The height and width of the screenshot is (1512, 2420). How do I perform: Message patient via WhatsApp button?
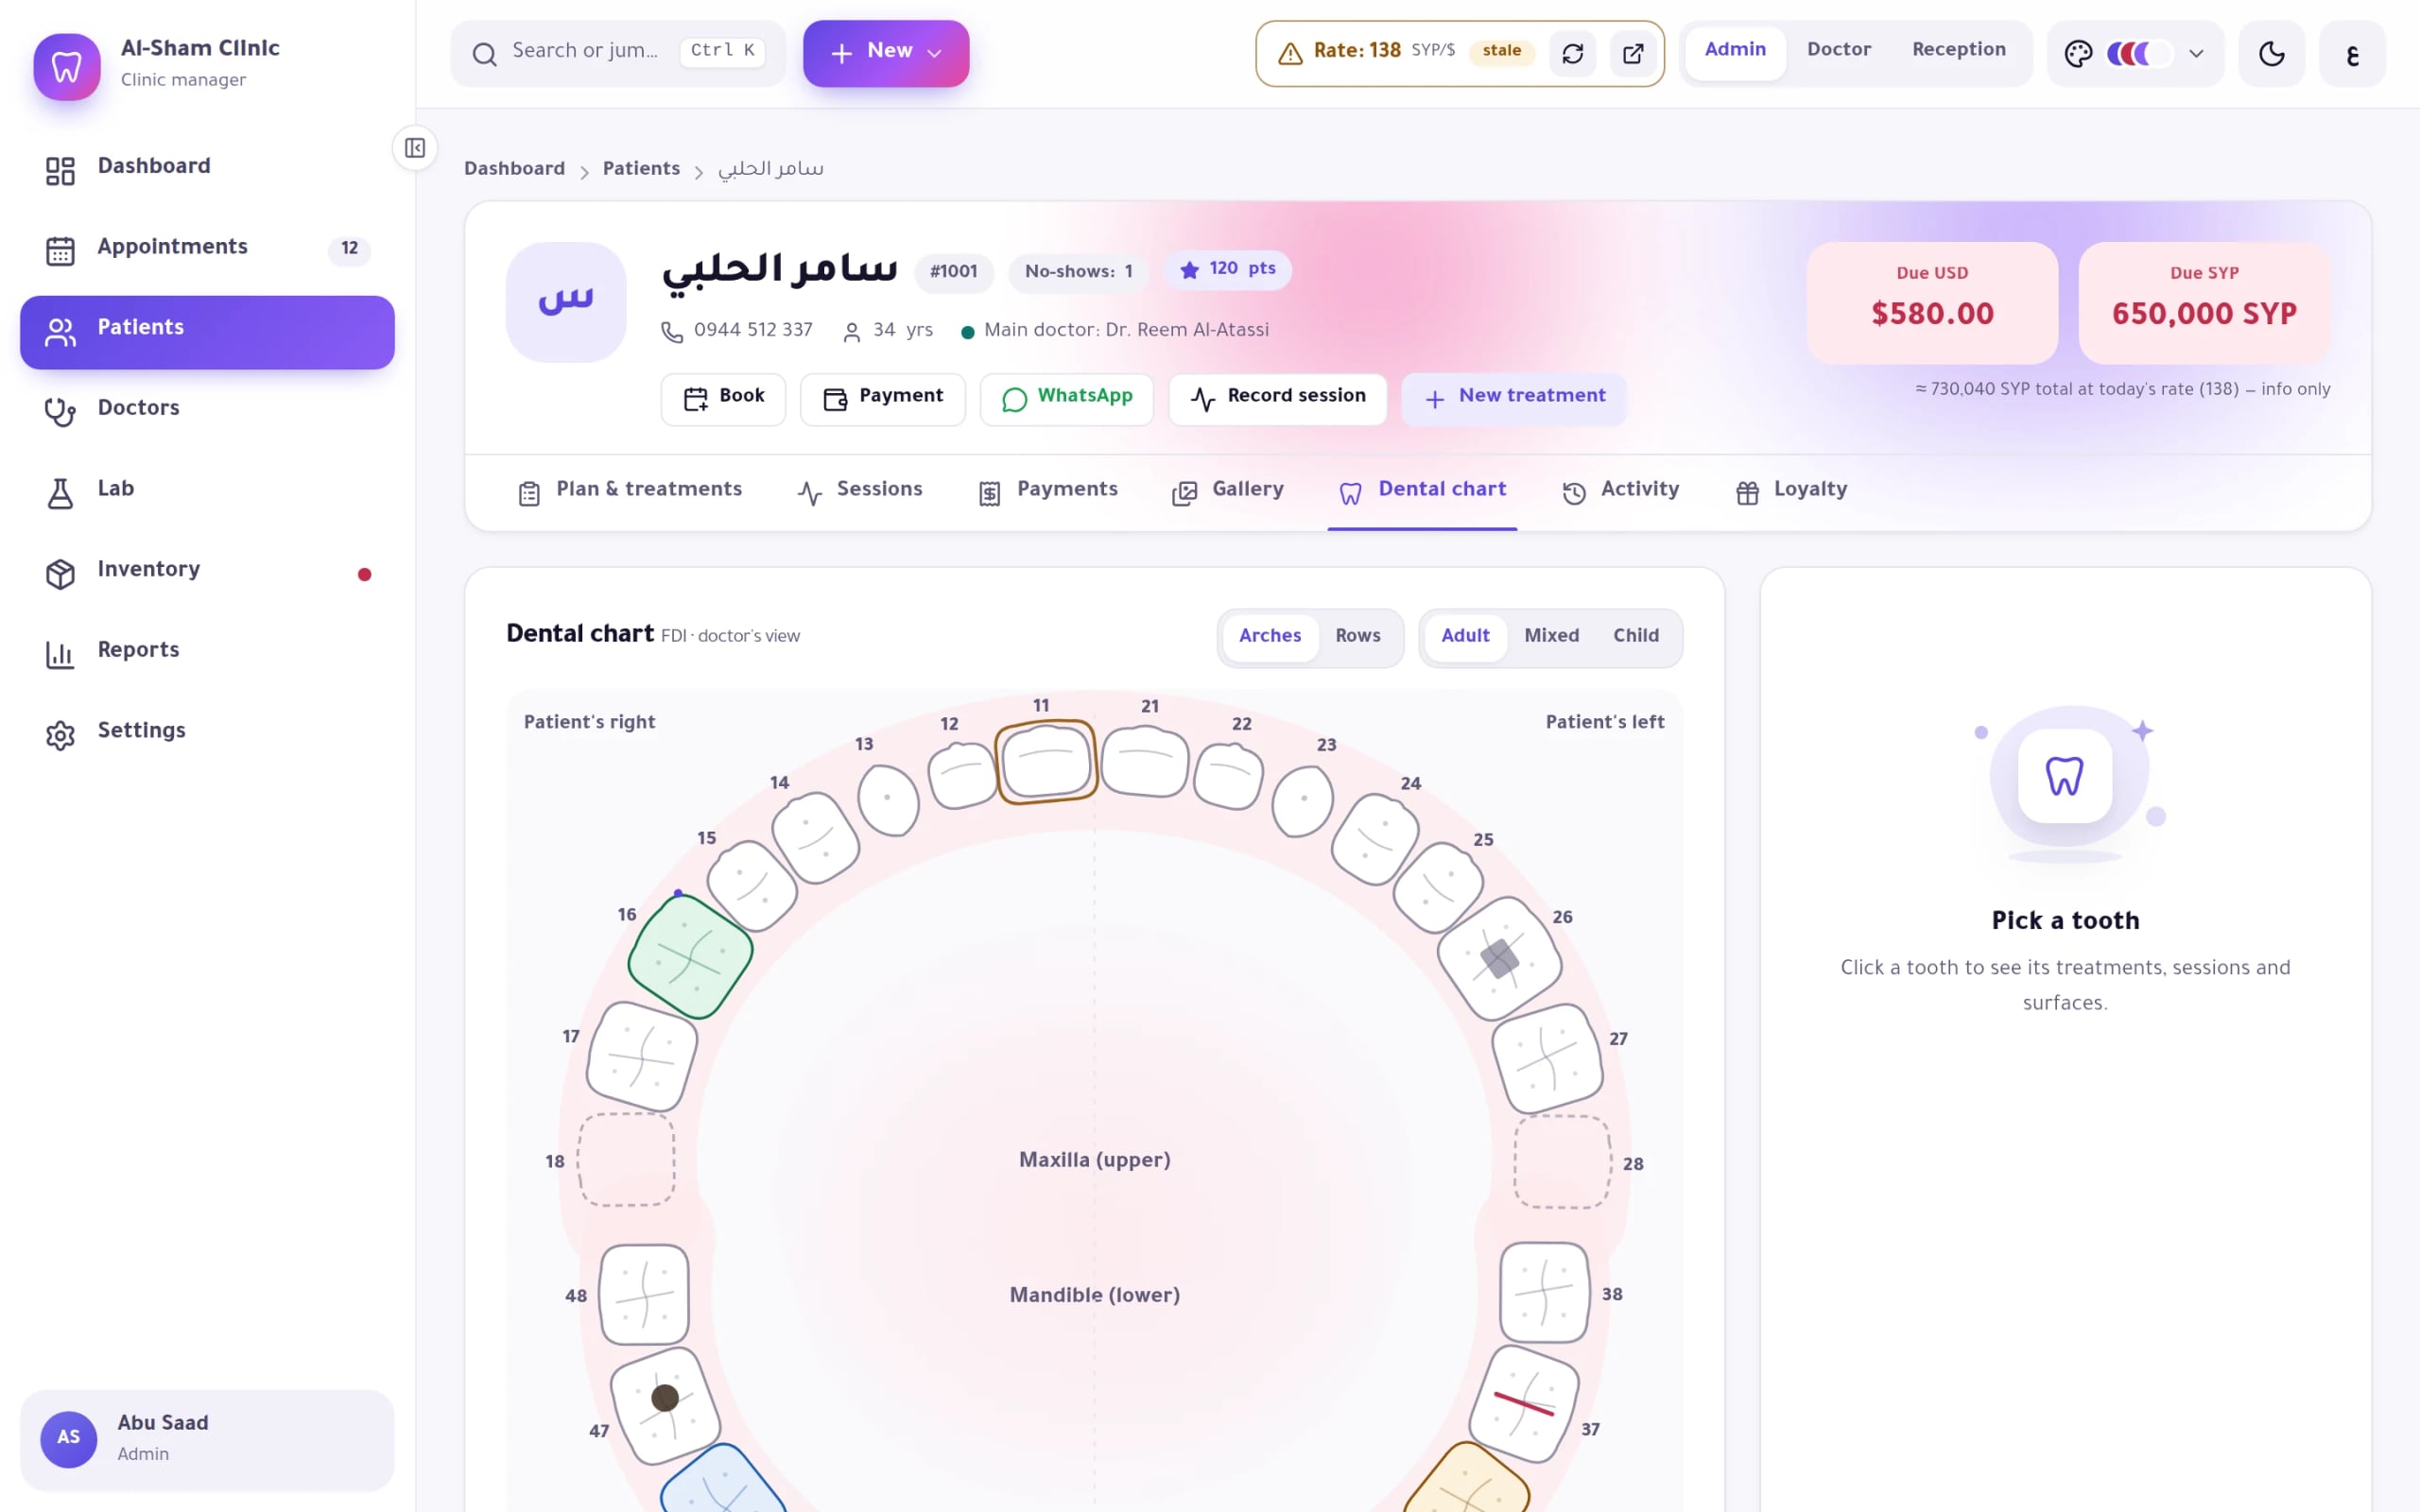(1066, 398)
